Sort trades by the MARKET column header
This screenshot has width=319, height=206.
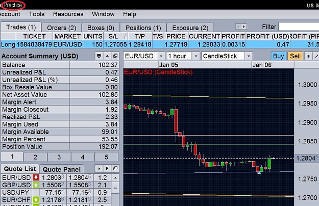click(67, 36)
